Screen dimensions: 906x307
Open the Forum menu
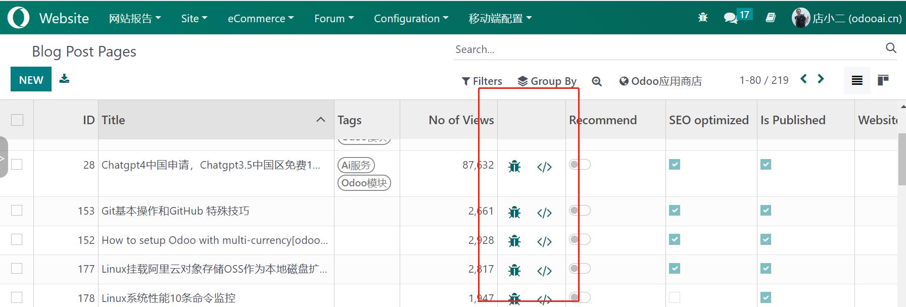[333, 19]
